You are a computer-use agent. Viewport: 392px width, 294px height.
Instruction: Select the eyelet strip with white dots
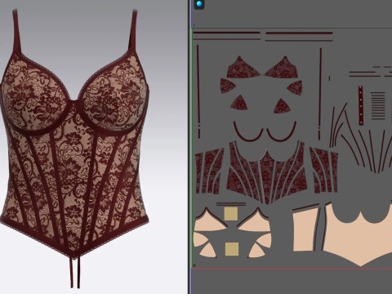pos(361,105)
